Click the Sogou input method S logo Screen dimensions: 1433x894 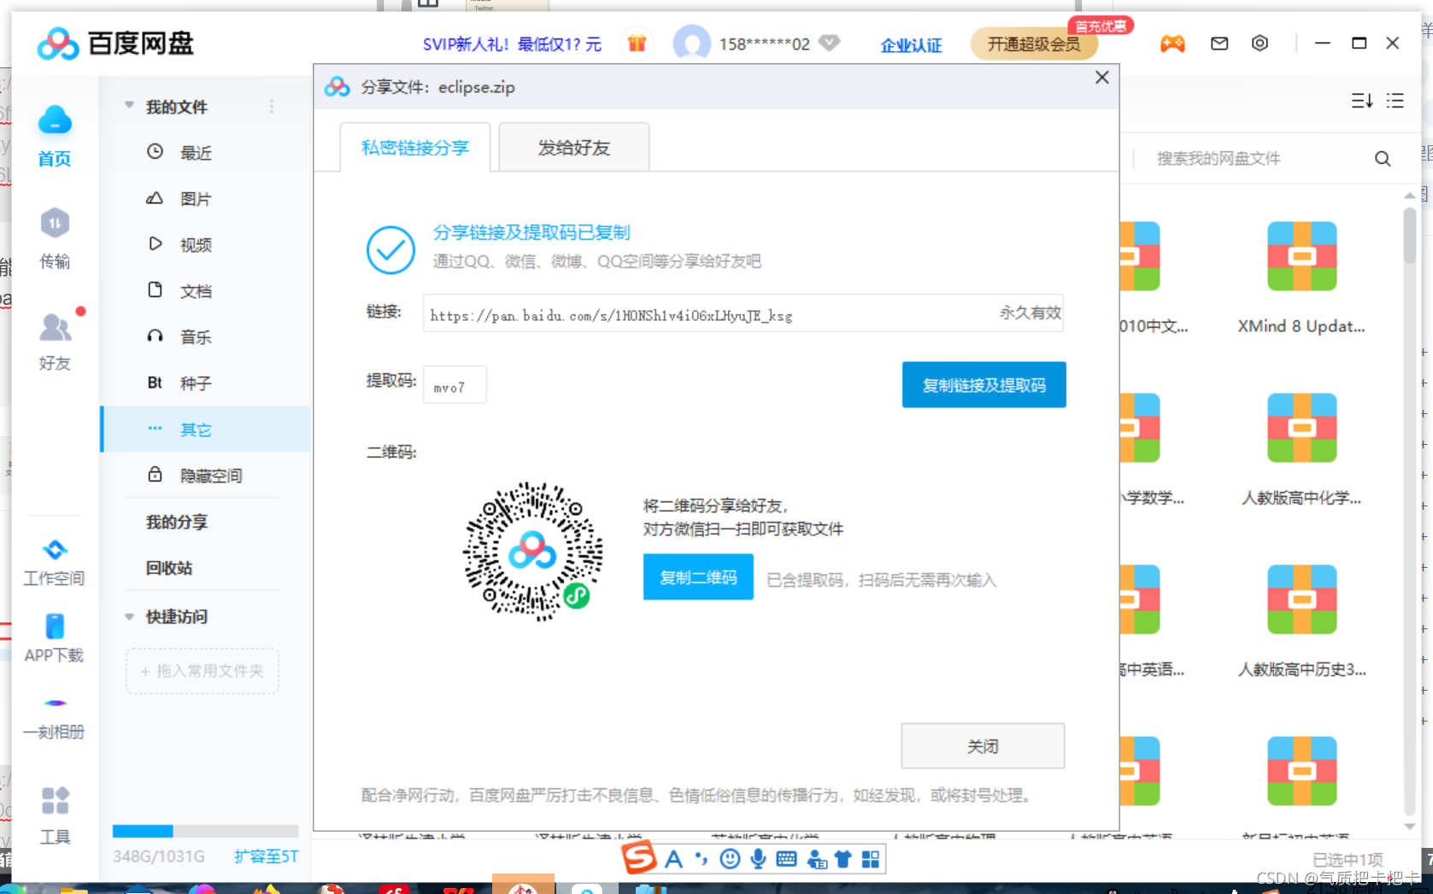point(639,857)
